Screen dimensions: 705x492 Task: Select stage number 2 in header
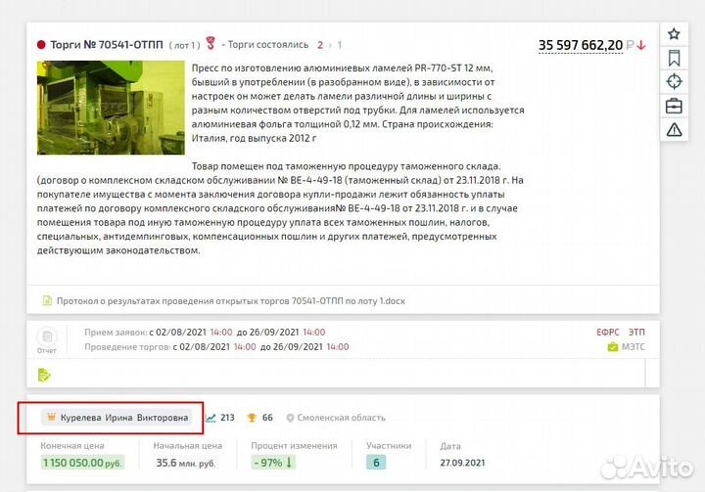(320, 45)
